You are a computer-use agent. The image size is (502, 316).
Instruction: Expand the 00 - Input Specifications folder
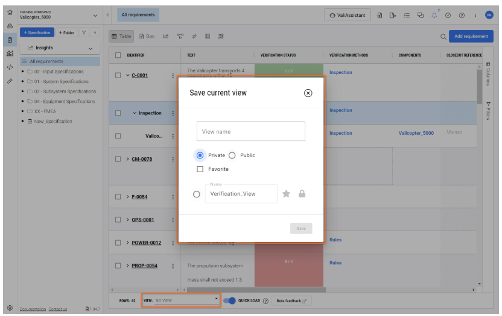click(x=23, y=72)
